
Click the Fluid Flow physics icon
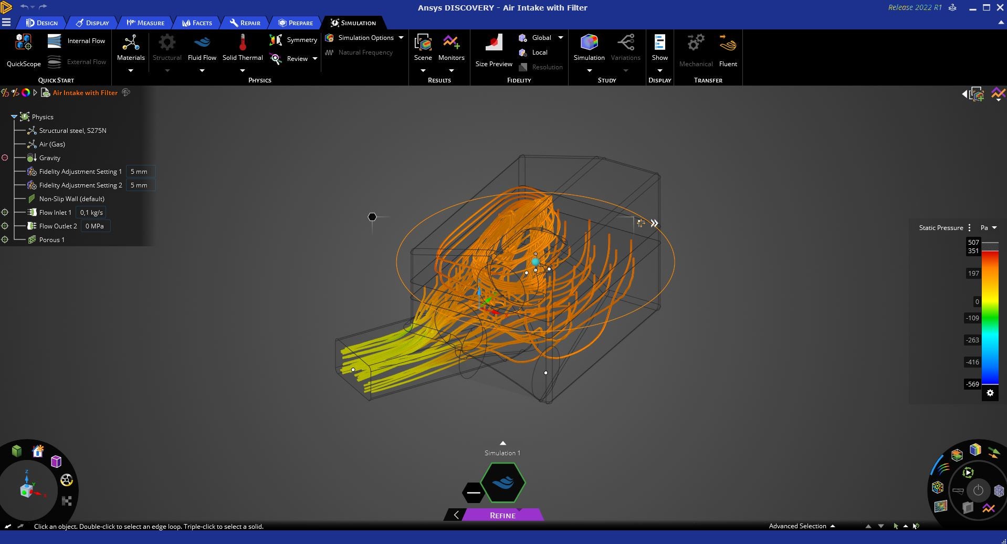click(x=202, y=43)
